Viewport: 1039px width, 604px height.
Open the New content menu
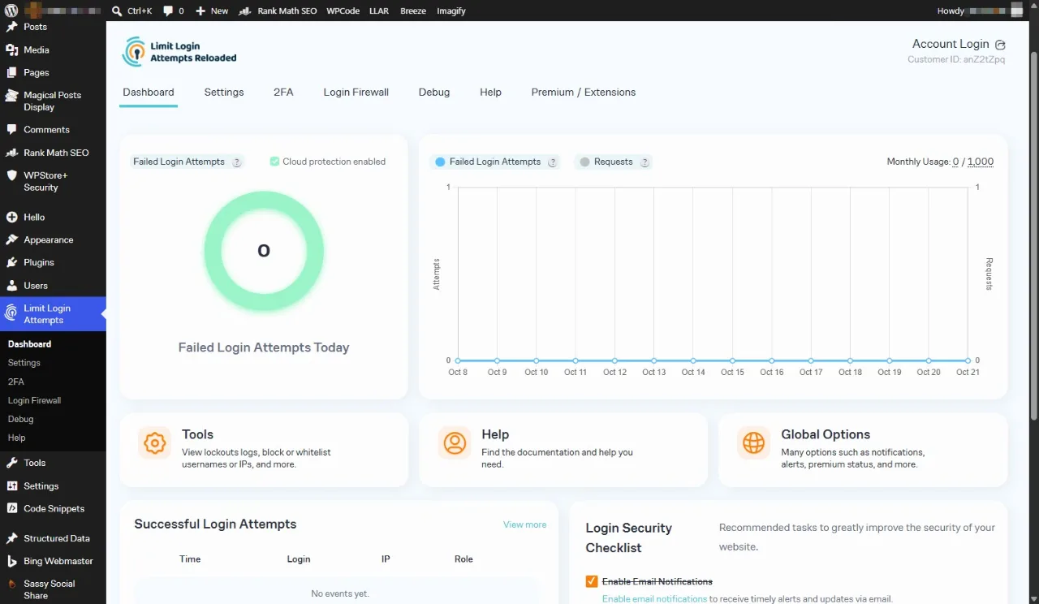click(x=212, y=11)
